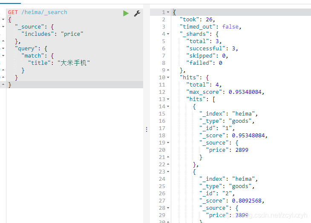The width and height of the screenshot is (311, 223).
Task: Click the "_type": "goods" on line 16
Action: click(227, 121)
